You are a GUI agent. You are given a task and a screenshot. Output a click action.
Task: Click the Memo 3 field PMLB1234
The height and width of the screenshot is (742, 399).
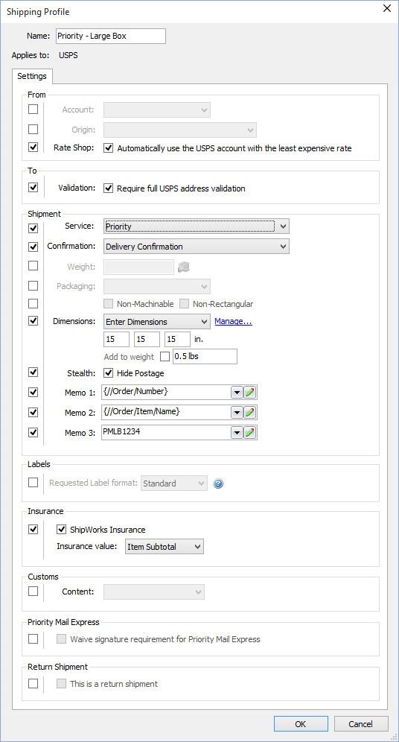click(166, 433)
